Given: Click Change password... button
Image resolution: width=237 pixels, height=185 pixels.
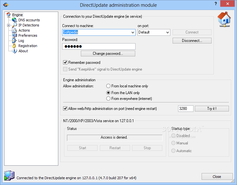Looking at the screenshot, I should [108, 54].
